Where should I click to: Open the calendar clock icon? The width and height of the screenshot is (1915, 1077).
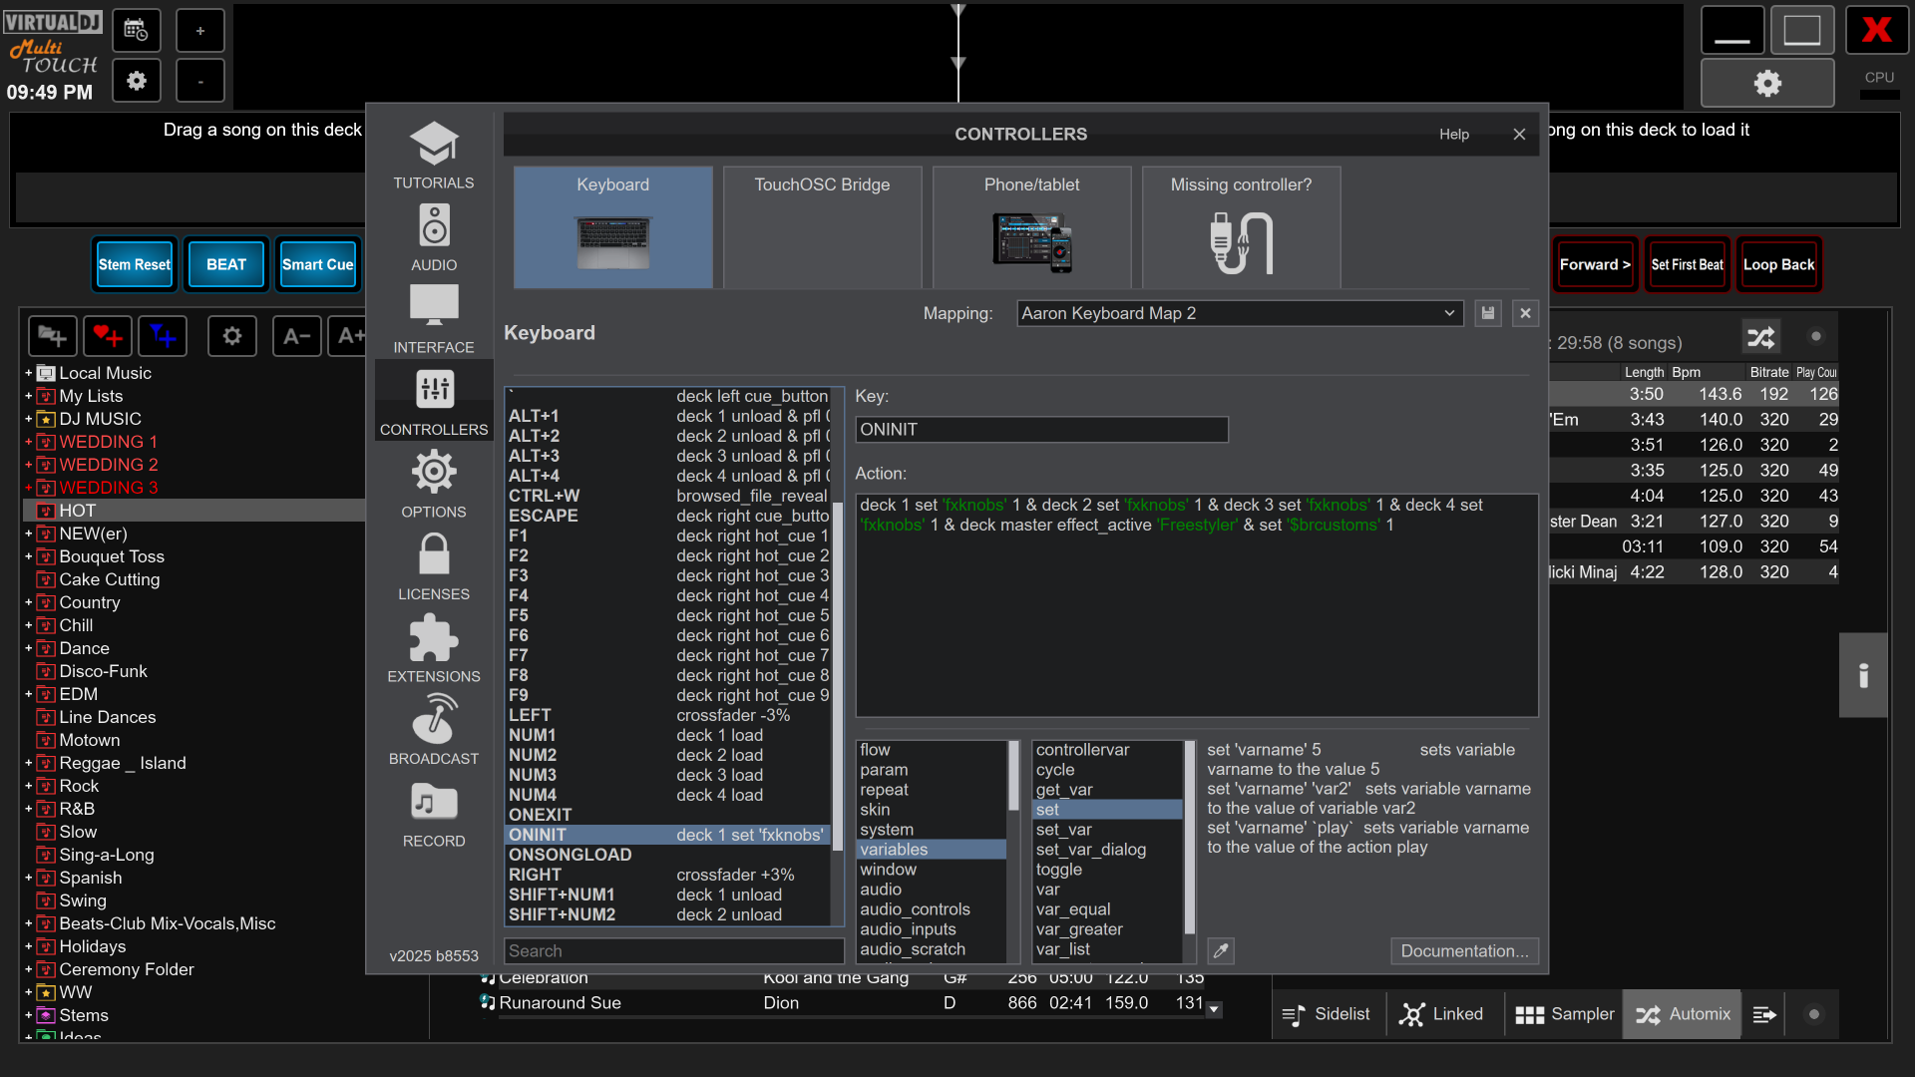click(x=137, y=31)
